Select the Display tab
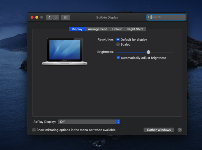 coord(77,29)
